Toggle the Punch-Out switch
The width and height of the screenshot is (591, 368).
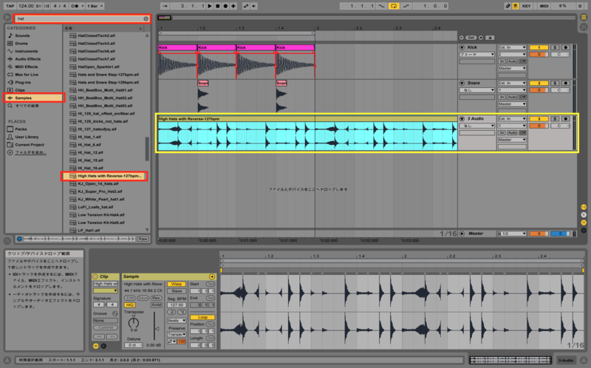click(406, 6)
